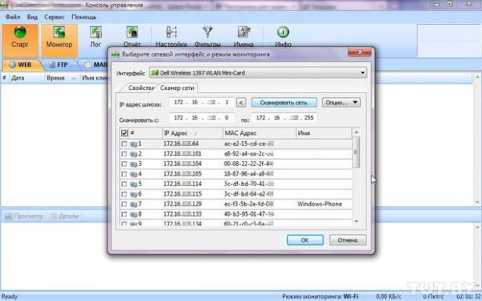Click the green Старт toolbar icon
The image size is (482, 301).
click(x=20, y=33)
